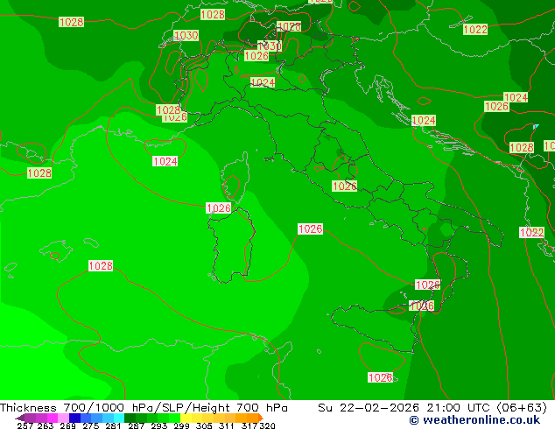Click the 1028 label south of the Balearic Islands
555x429 pixels.
(101, 266)
